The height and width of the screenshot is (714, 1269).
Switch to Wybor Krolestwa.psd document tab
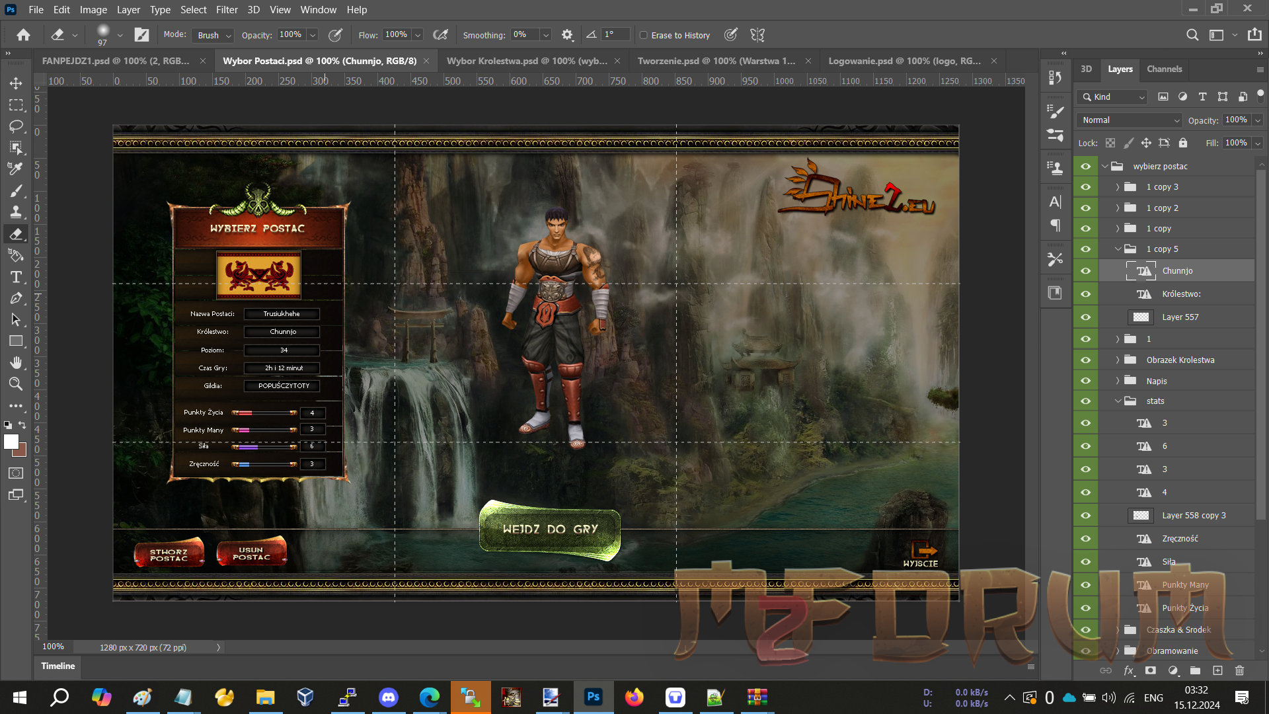[527, 61]
